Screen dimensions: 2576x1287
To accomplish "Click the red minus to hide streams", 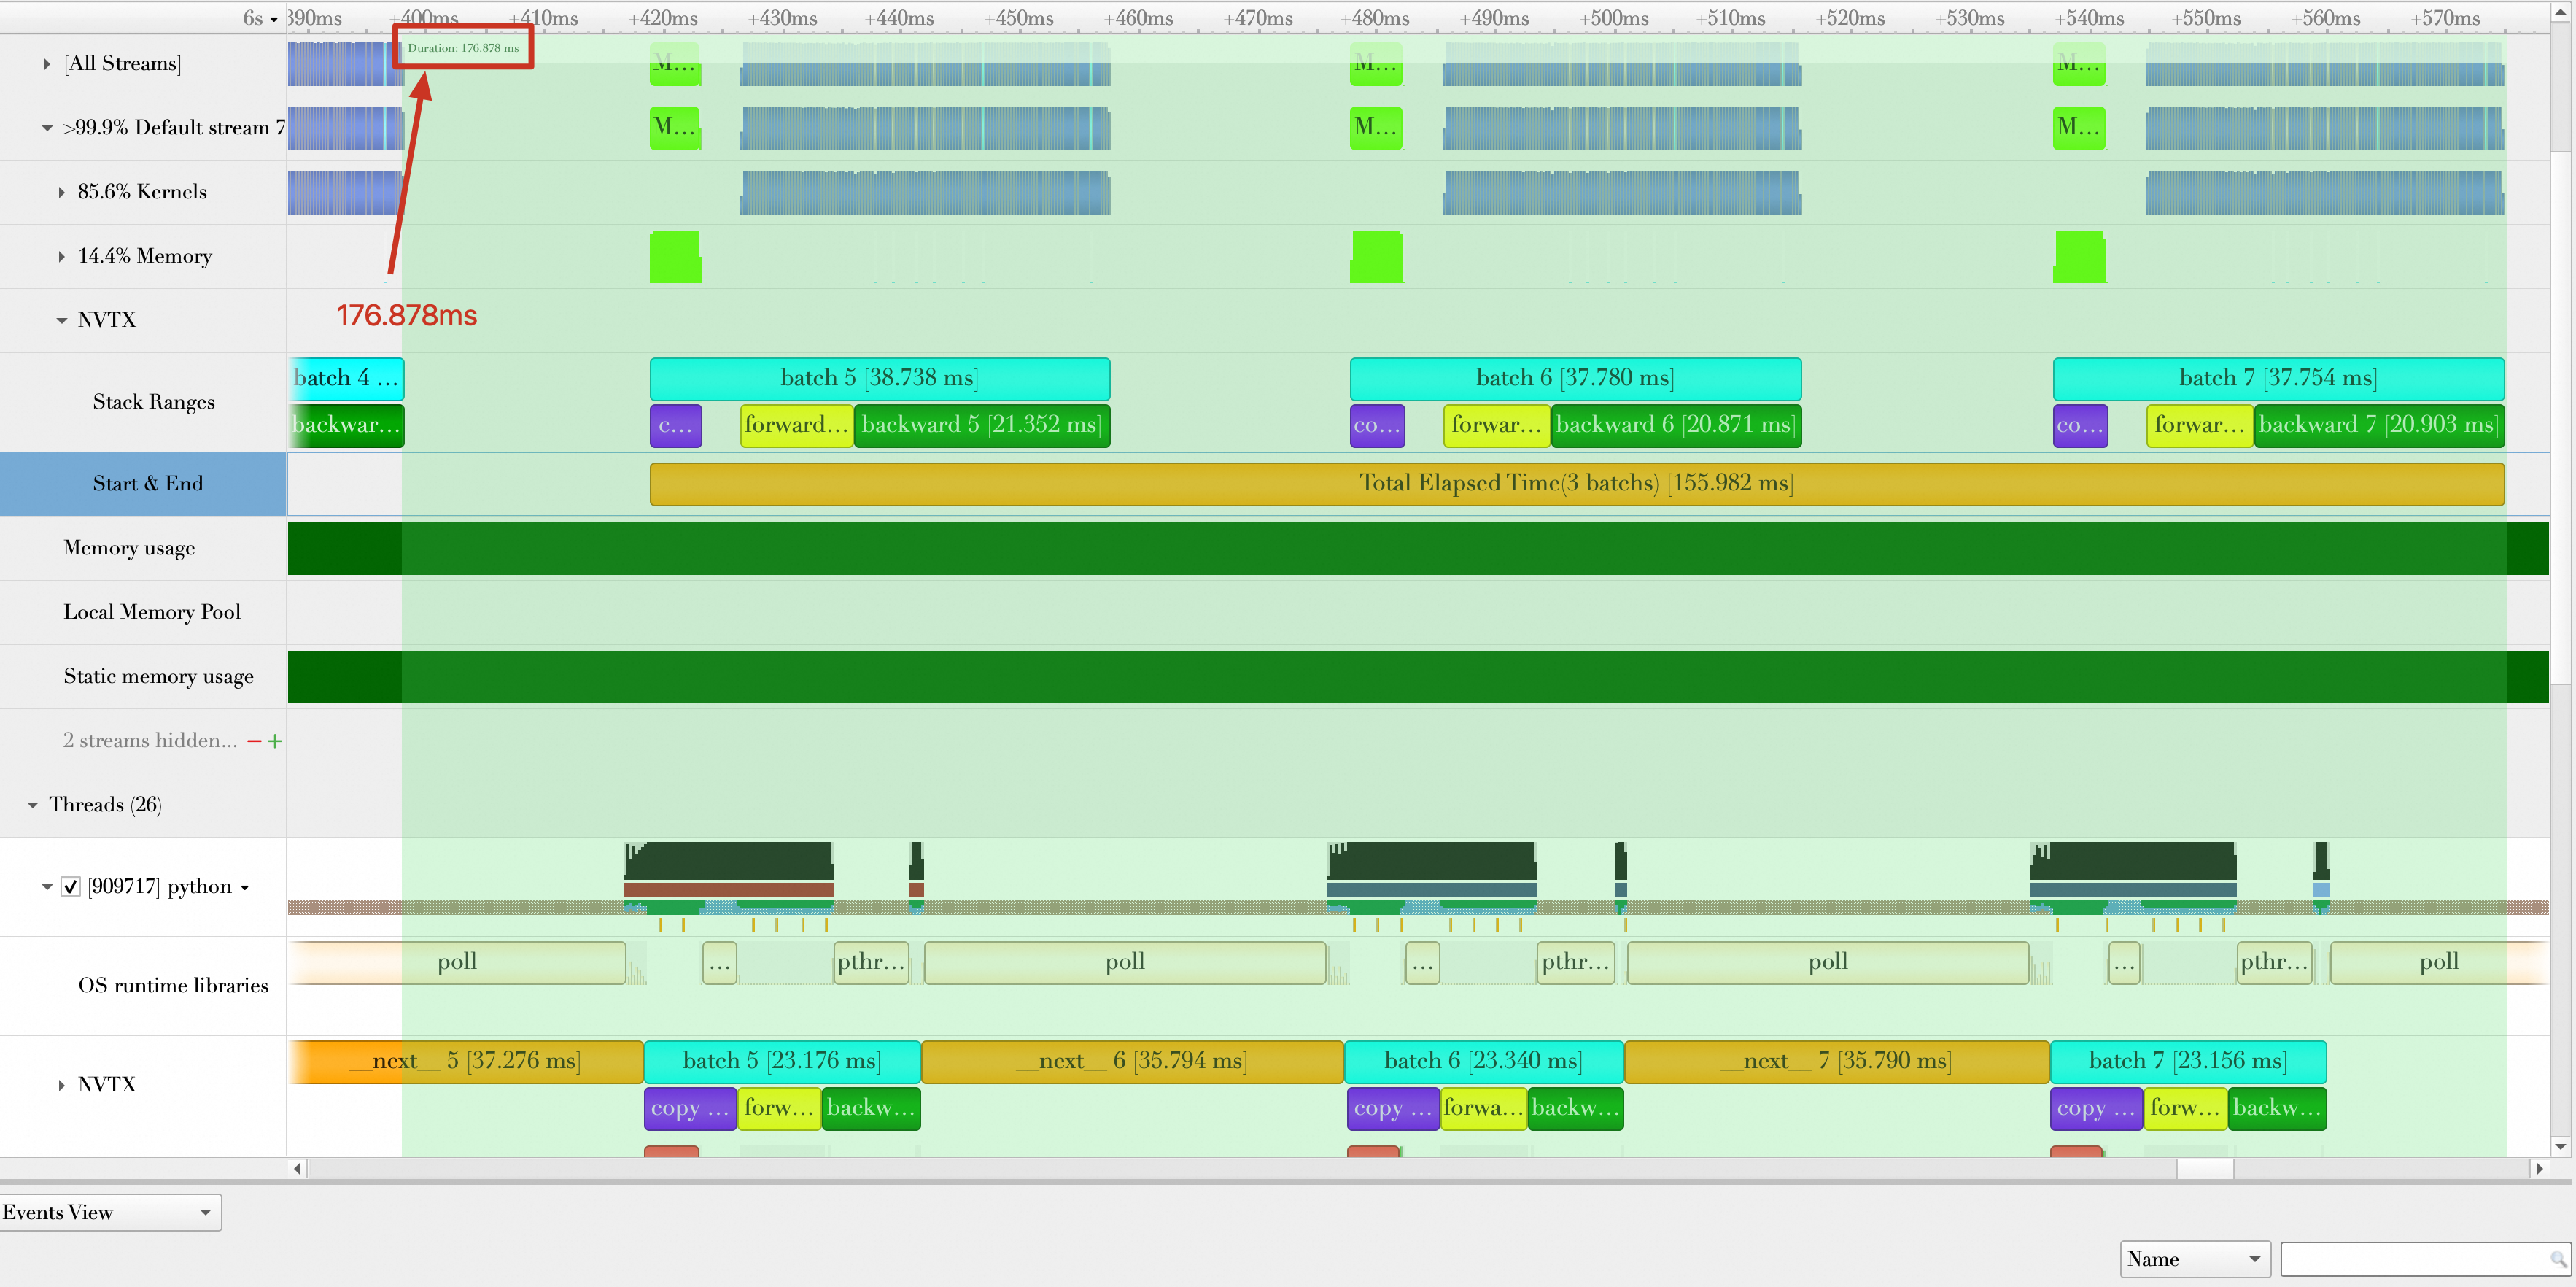I will coord(254,741).
